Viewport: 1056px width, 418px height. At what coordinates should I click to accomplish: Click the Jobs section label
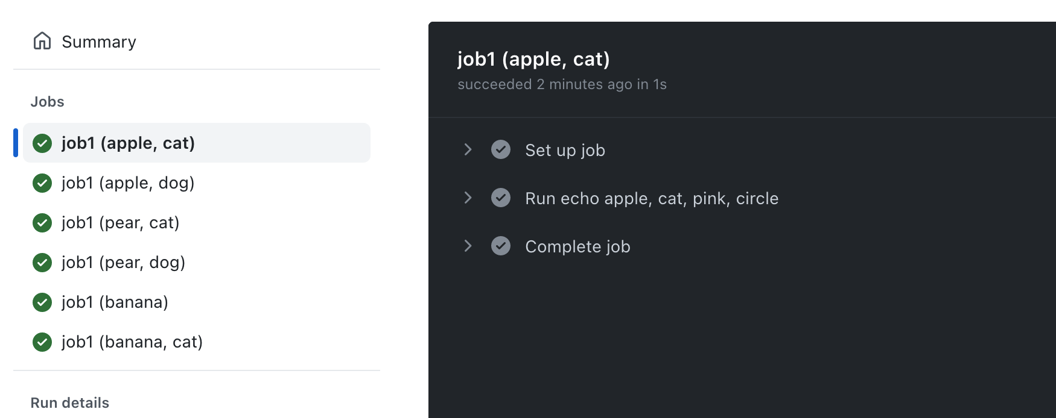point(47,101)
